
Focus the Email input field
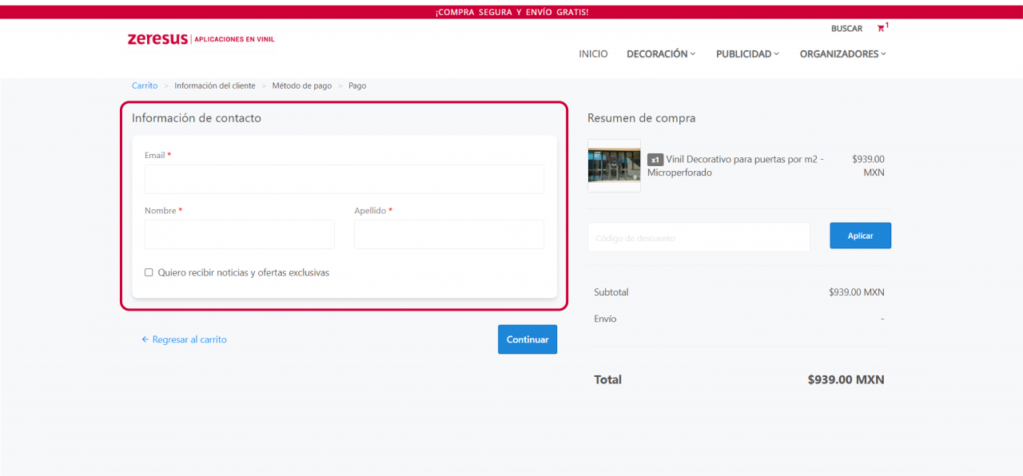click(x=344, y=180)
